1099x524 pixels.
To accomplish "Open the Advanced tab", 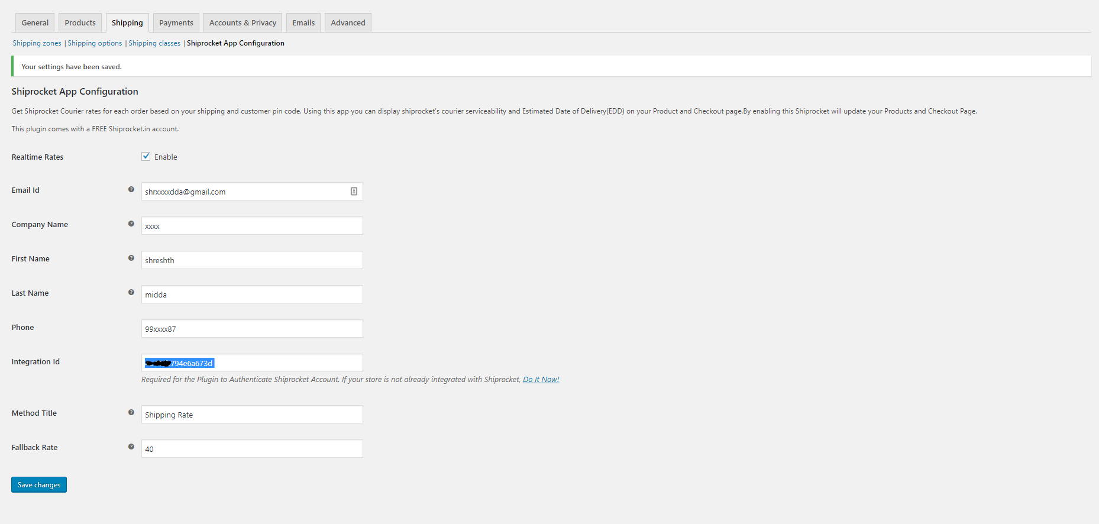I will (x=348, y=22).
